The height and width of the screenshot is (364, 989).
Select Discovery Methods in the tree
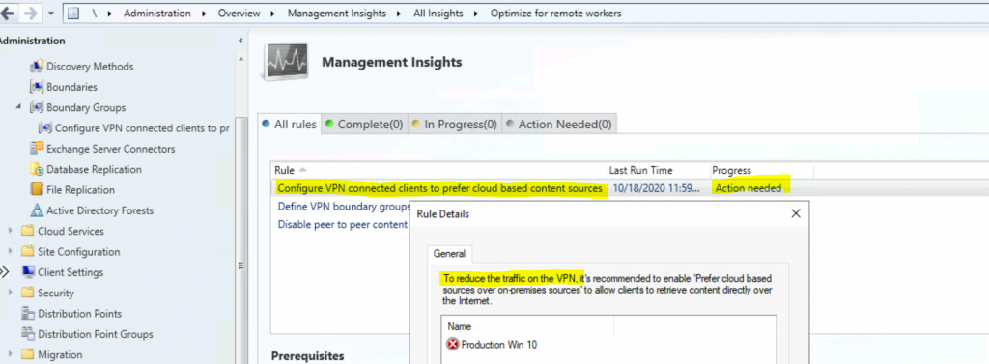(x=90, y=67)
